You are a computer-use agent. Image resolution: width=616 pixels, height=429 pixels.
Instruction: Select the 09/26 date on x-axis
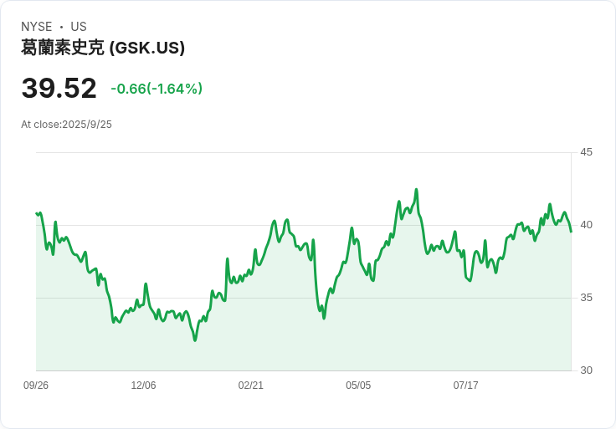point(36,386)
